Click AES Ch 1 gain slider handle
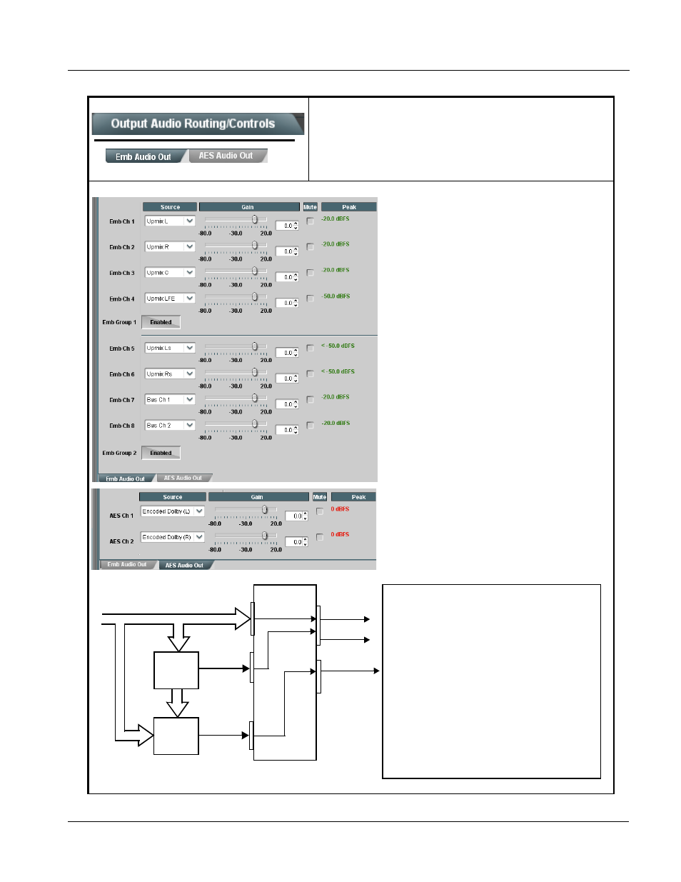The height and width of the screenshot is (882, 681). coord(265,510)
